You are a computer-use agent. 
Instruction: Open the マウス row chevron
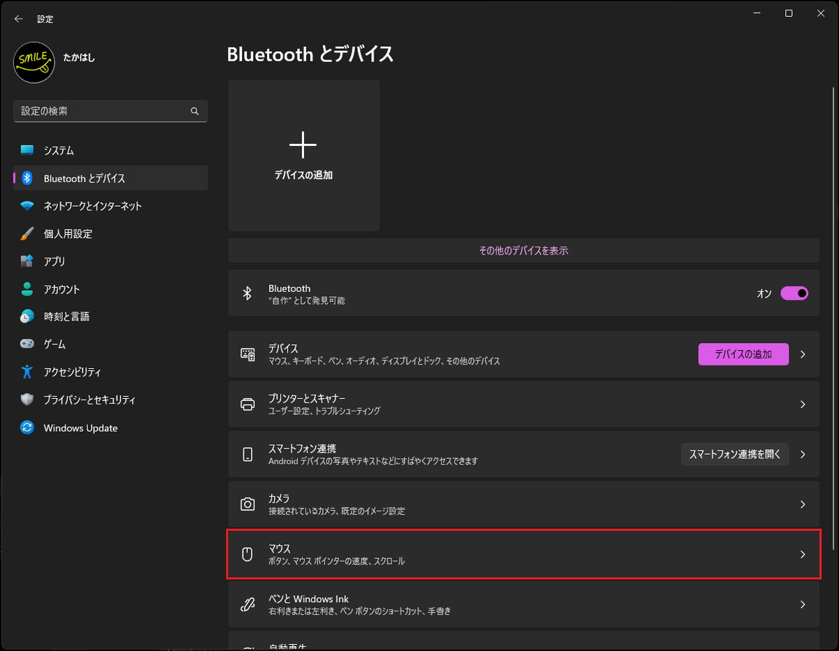coord(803,555)
